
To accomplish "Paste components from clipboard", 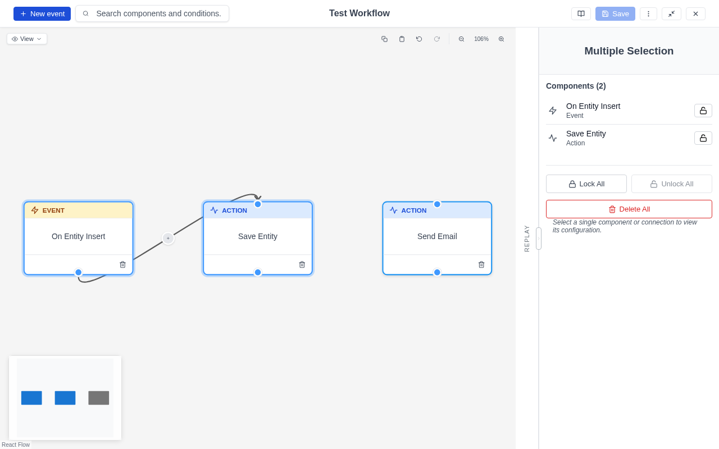I will 402,39.
